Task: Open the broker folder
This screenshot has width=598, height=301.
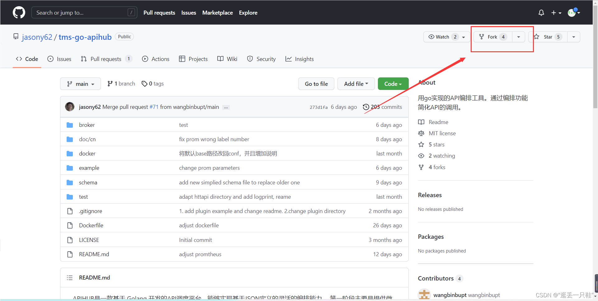Action: 87,125
